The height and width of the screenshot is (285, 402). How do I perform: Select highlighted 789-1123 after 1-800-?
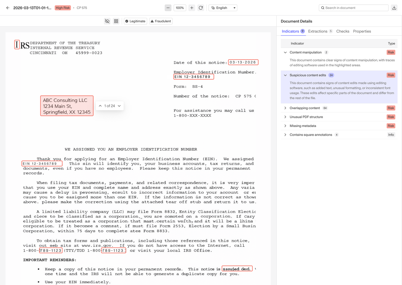point(50,250)
